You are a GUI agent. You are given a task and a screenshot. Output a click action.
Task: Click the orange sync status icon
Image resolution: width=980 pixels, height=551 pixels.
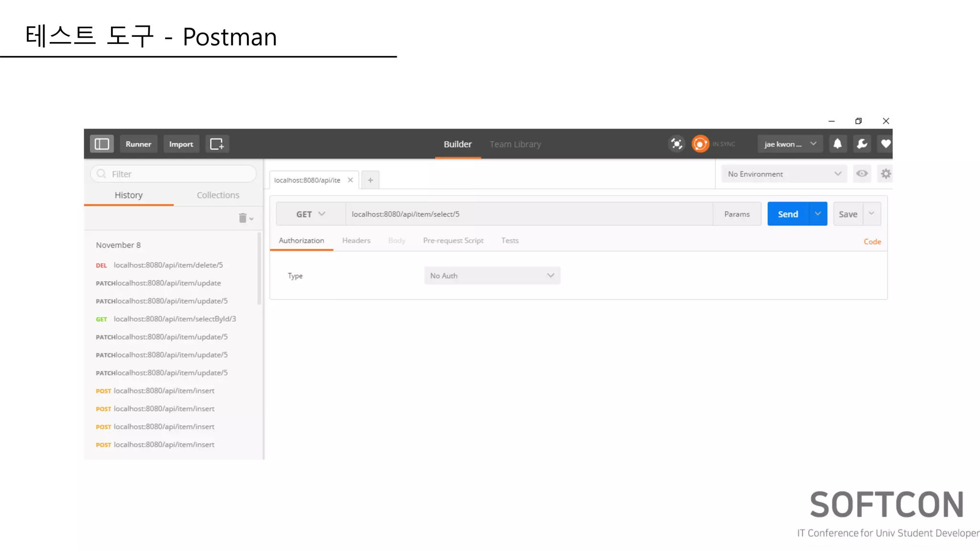pyautogui.click(x=700, y=144)
